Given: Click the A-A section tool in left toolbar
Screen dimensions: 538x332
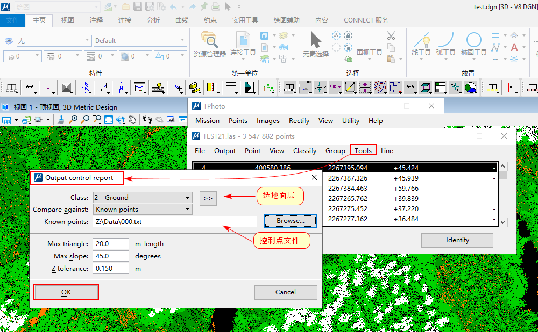Looking at the screenshot, I should [30, 88].
